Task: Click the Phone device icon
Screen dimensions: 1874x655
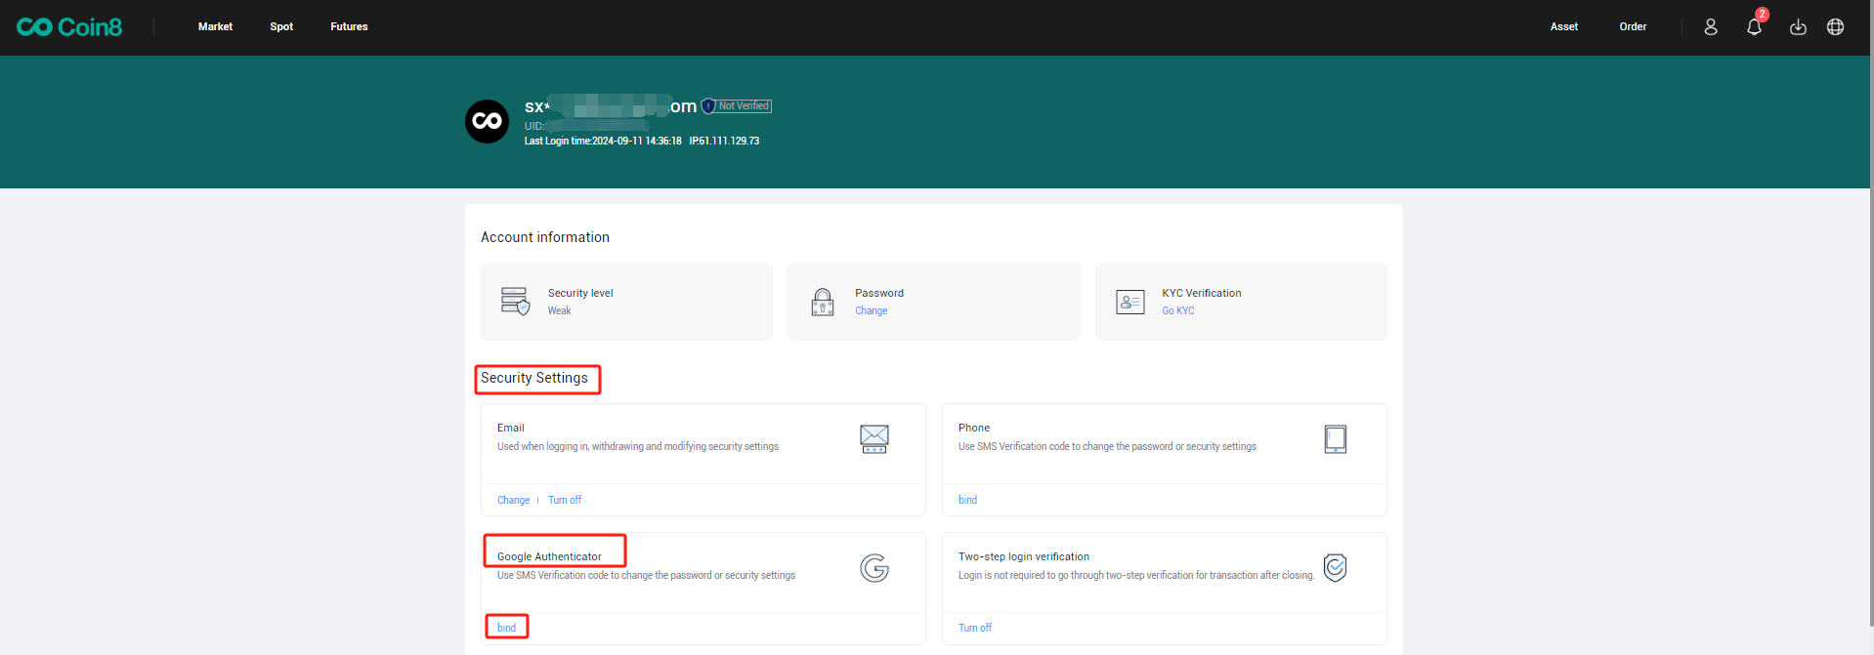Action: tap(1335, 439)
